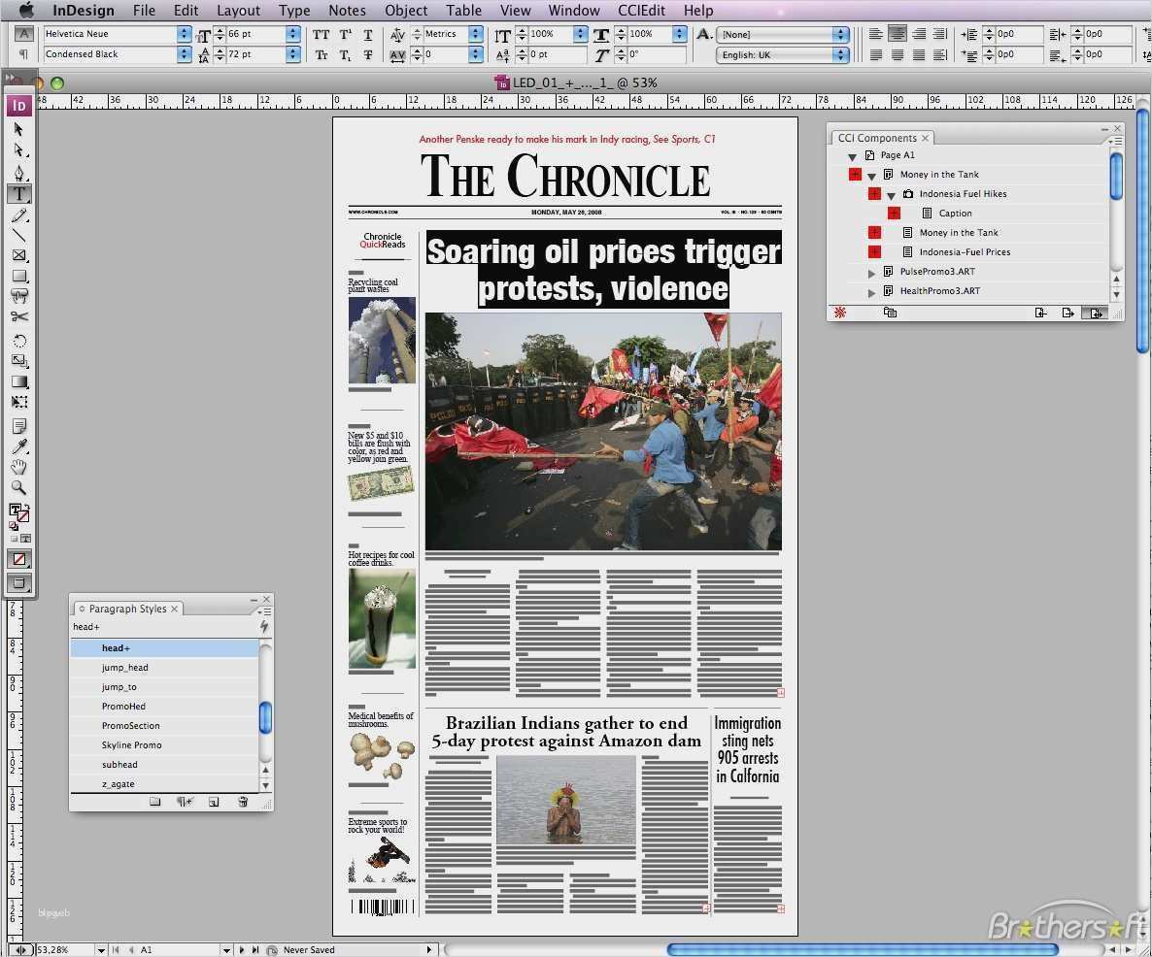This screenshot has height=957, width=1152.
Task: Click the Apply None color swatch in toolbox
Action: tap(18, 559)
